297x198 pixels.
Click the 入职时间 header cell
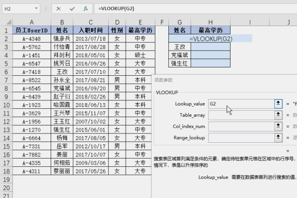click(x=91, y=30)
